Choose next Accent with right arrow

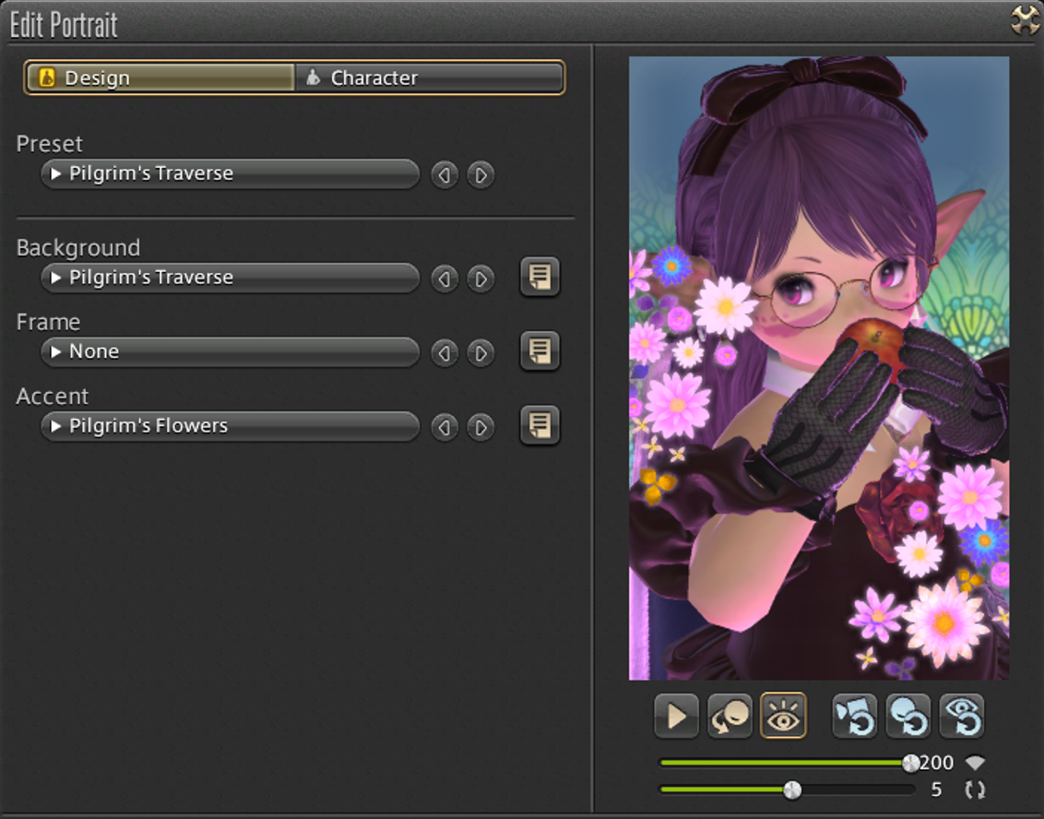480,427
